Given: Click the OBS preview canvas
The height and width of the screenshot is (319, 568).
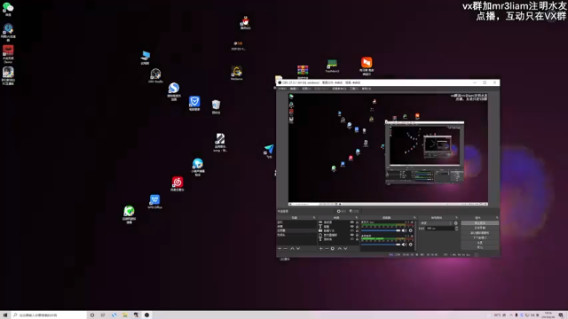Looking at the screenshot, I should tap(388, 150).
